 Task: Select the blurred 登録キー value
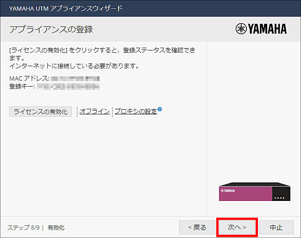(x=69, y=87)
